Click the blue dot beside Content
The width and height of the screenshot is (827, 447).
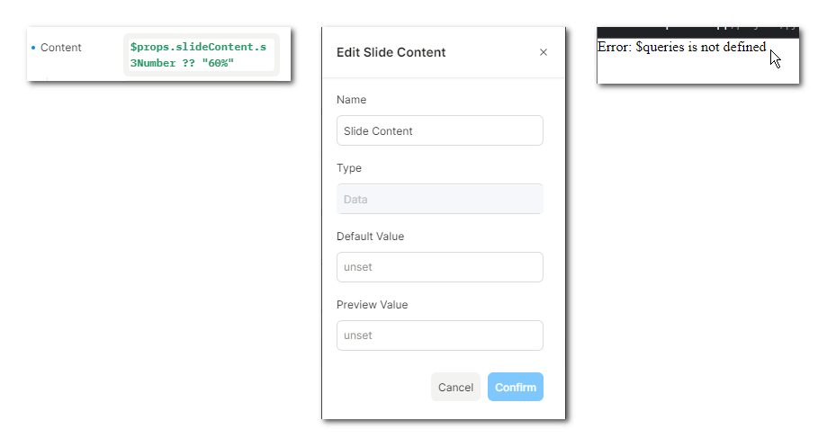[x=33, y=48]
